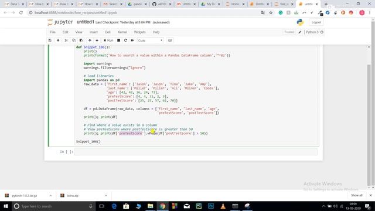Open Microsoft Edge from the taskbar
This screenshot has width=375, height=211.
114,206
